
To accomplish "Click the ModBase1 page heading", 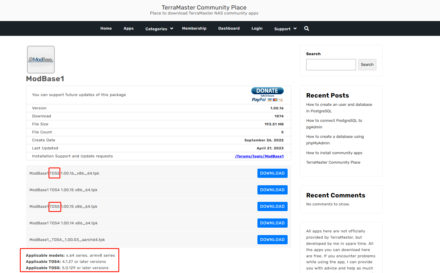I will point(45,79).
